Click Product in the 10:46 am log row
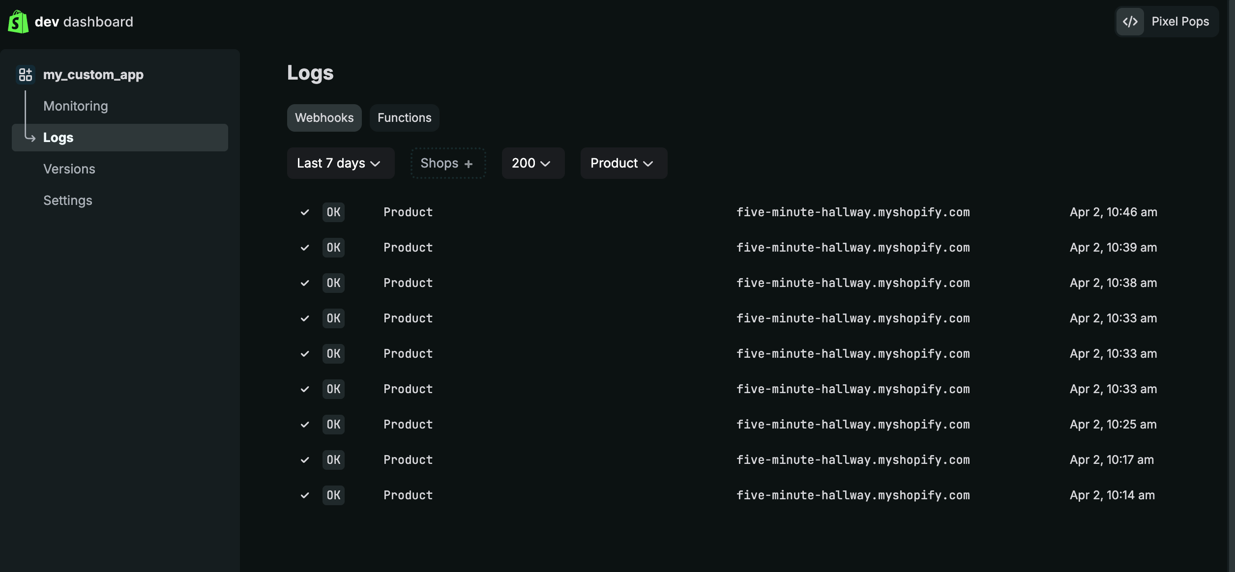The image size is (1235, 572). pyautogui.click(x=408, y=212)
